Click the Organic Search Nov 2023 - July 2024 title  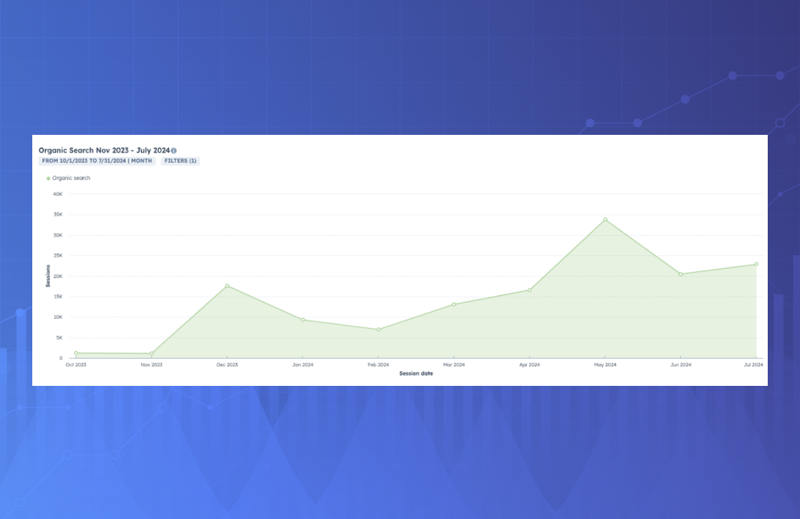(104, 150)
